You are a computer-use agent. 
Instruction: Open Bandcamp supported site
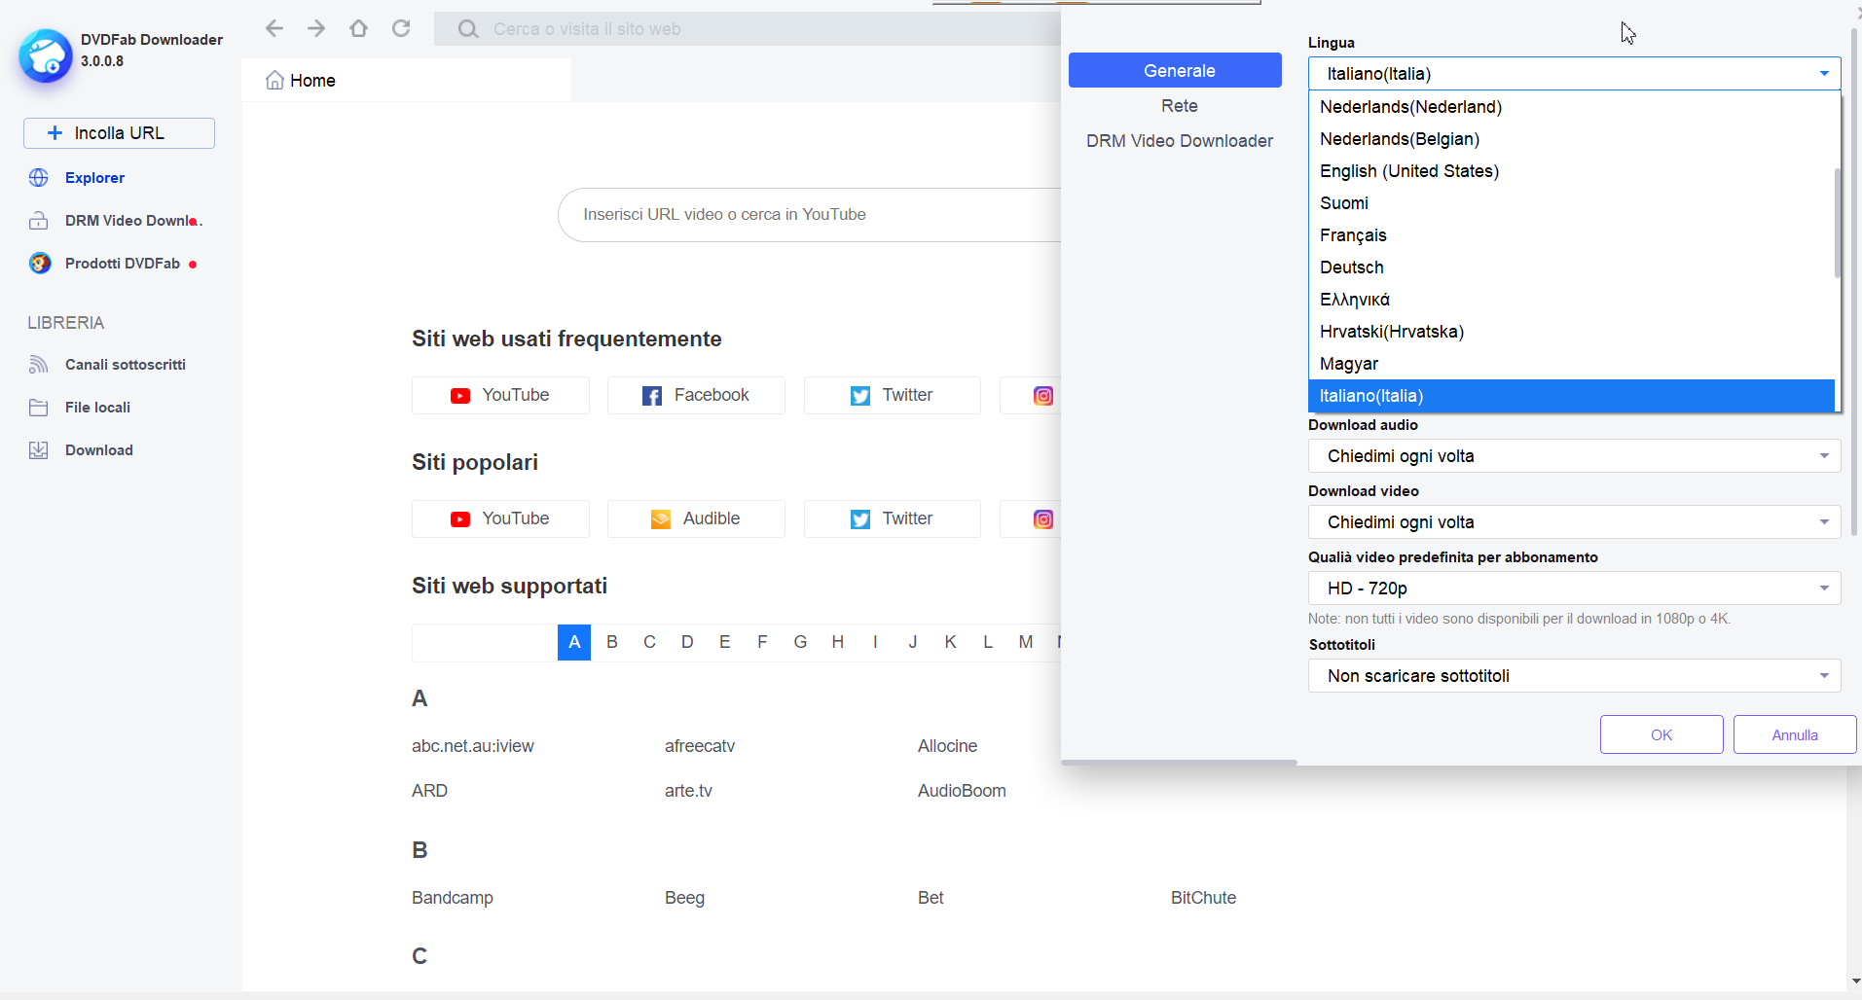453,898
